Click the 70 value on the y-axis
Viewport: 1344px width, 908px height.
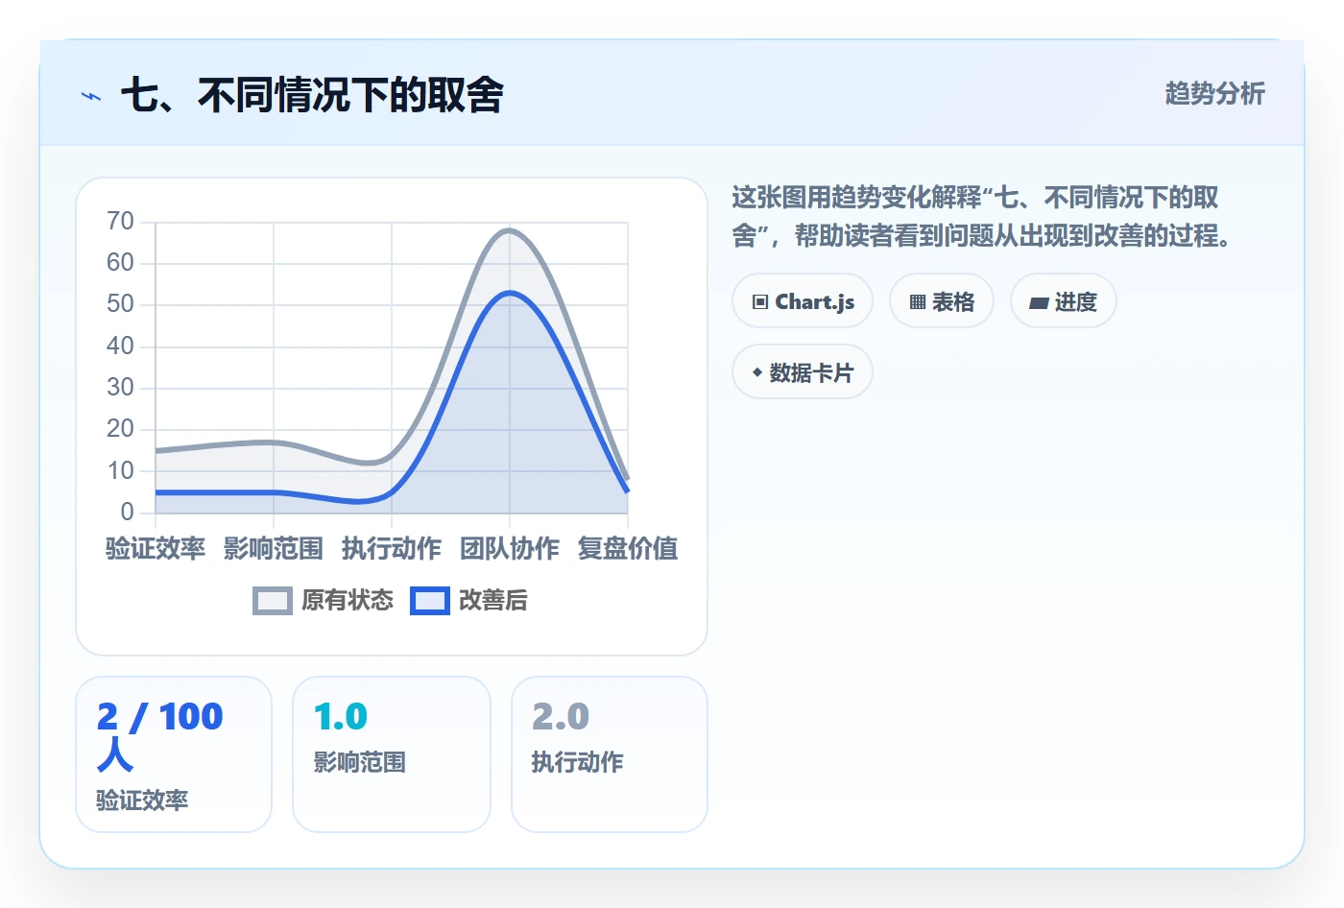120,222
